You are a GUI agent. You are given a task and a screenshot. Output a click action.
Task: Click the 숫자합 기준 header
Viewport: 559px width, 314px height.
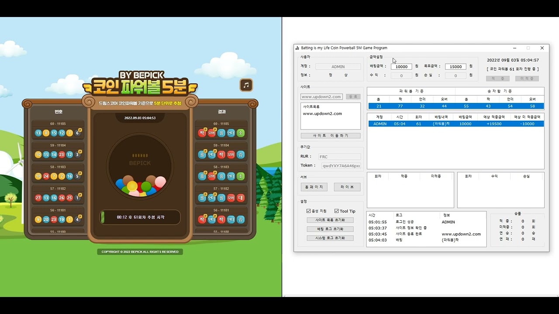click(500, 91)
